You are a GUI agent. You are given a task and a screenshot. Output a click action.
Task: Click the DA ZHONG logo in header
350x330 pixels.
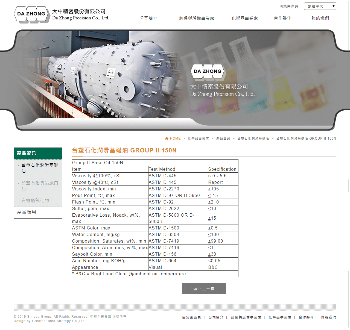[62, 14]
